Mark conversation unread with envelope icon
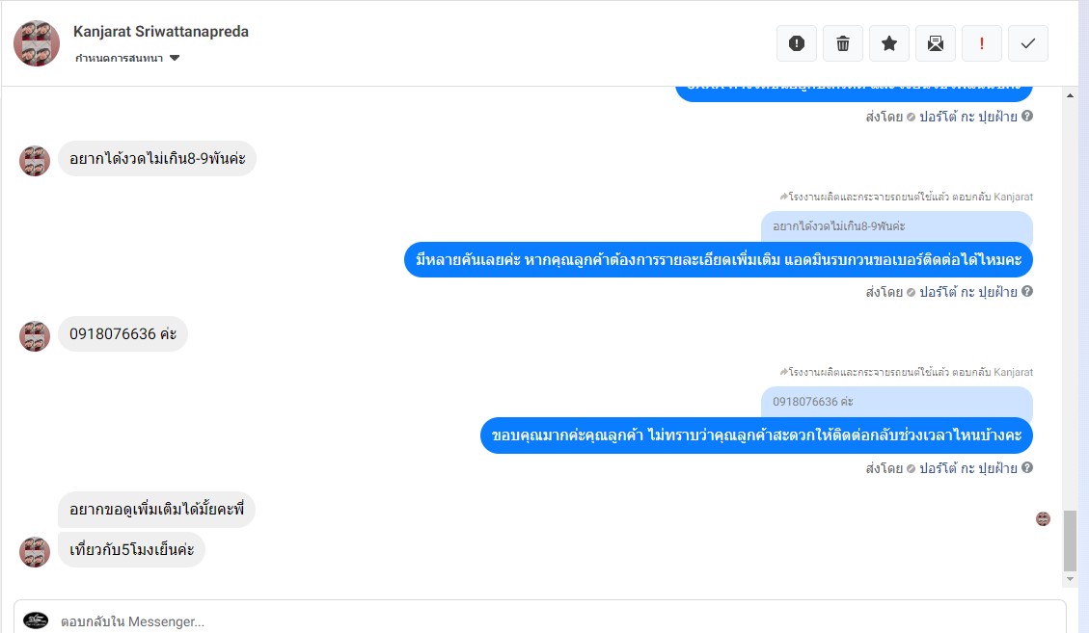The width and height of the screenshot is (1089, 633). [x=935, y=43]
